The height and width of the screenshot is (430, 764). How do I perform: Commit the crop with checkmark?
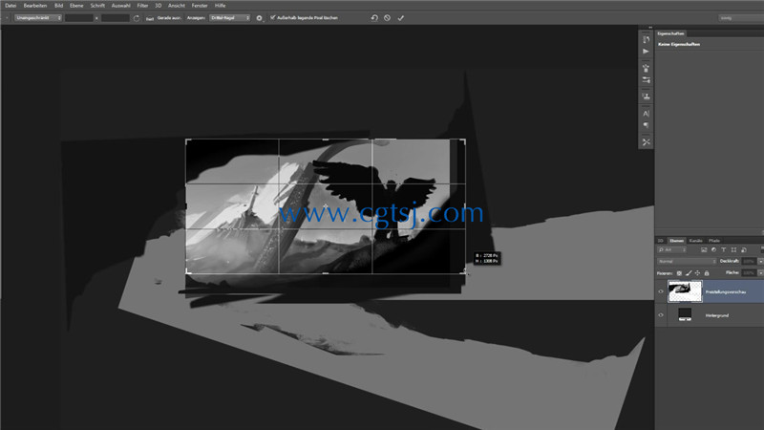pos(400,18)
